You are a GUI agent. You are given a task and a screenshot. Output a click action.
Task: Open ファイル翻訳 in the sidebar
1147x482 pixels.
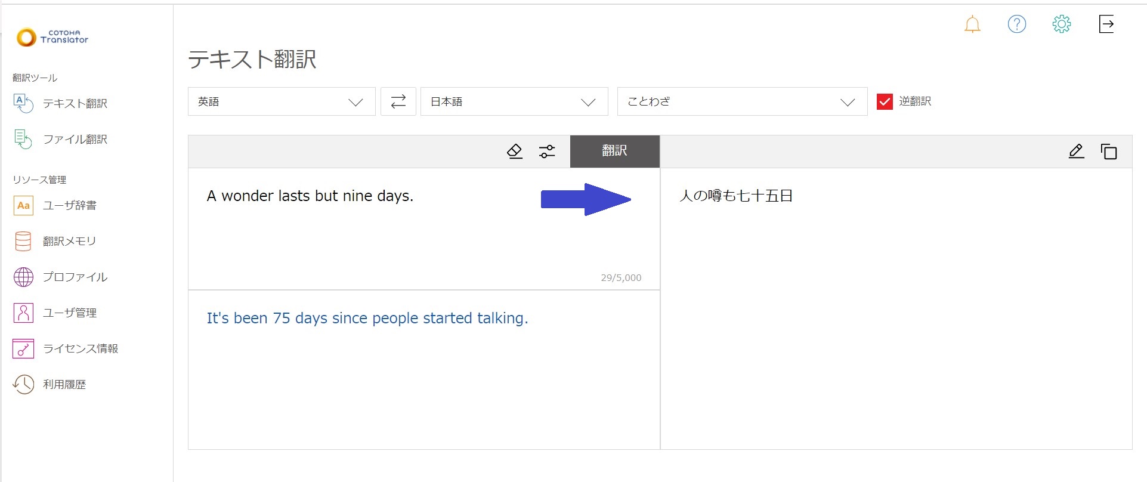pos(75,140)
